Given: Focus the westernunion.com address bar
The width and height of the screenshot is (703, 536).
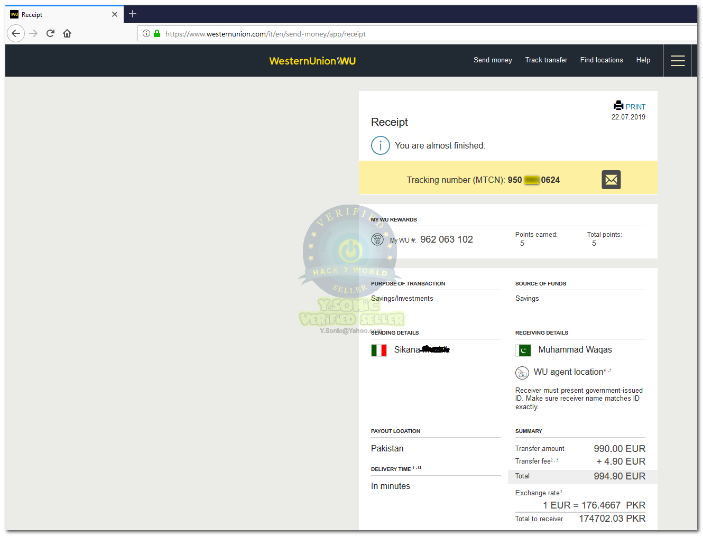Looking at the screenshot, I should coord(418,34).
